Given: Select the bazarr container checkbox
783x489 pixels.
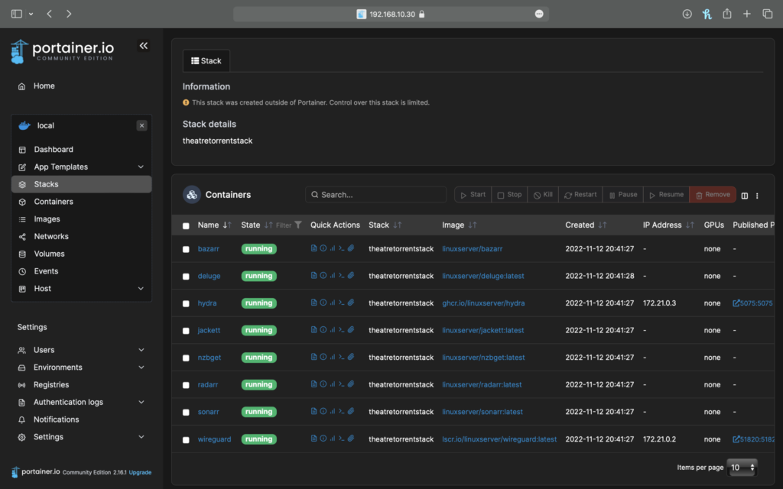Looking at the screenshot, I should [x=186, y=249].
